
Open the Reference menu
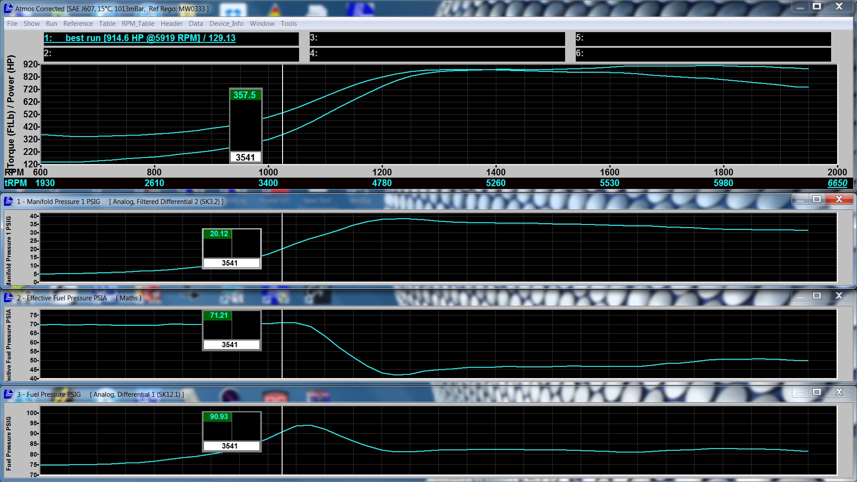coord(78,24)
